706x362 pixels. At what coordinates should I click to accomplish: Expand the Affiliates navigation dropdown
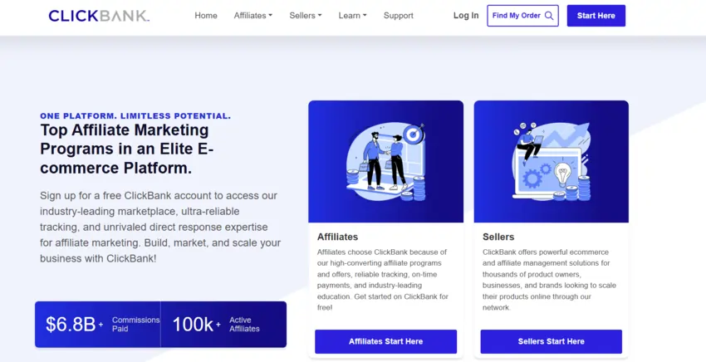252,16
